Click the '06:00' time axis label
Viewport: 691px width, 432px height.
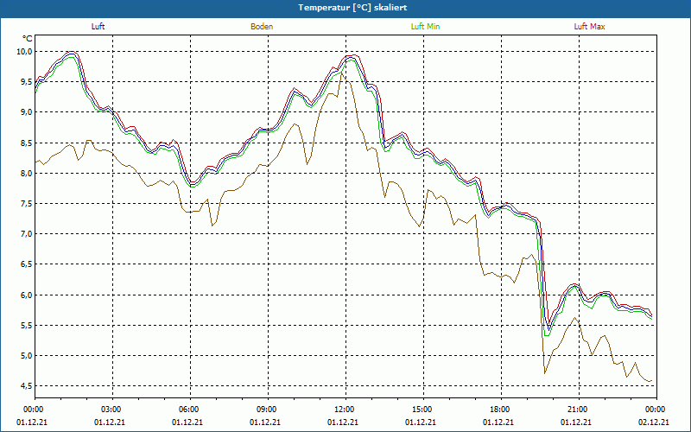point(187,410)
